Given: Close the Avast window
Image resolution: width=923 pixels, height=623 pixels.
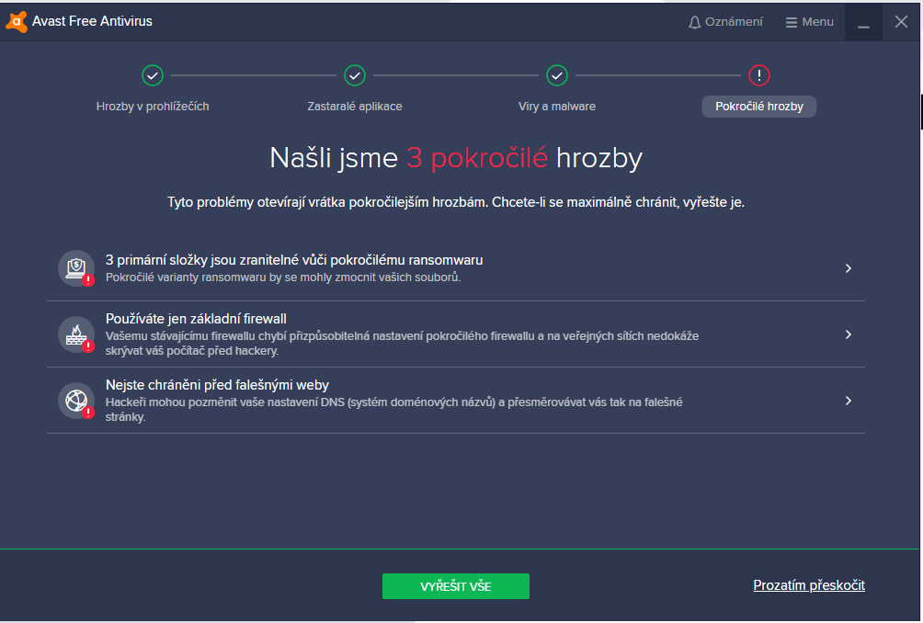Looking at the screenshot, I should click(x=901, y=22).
